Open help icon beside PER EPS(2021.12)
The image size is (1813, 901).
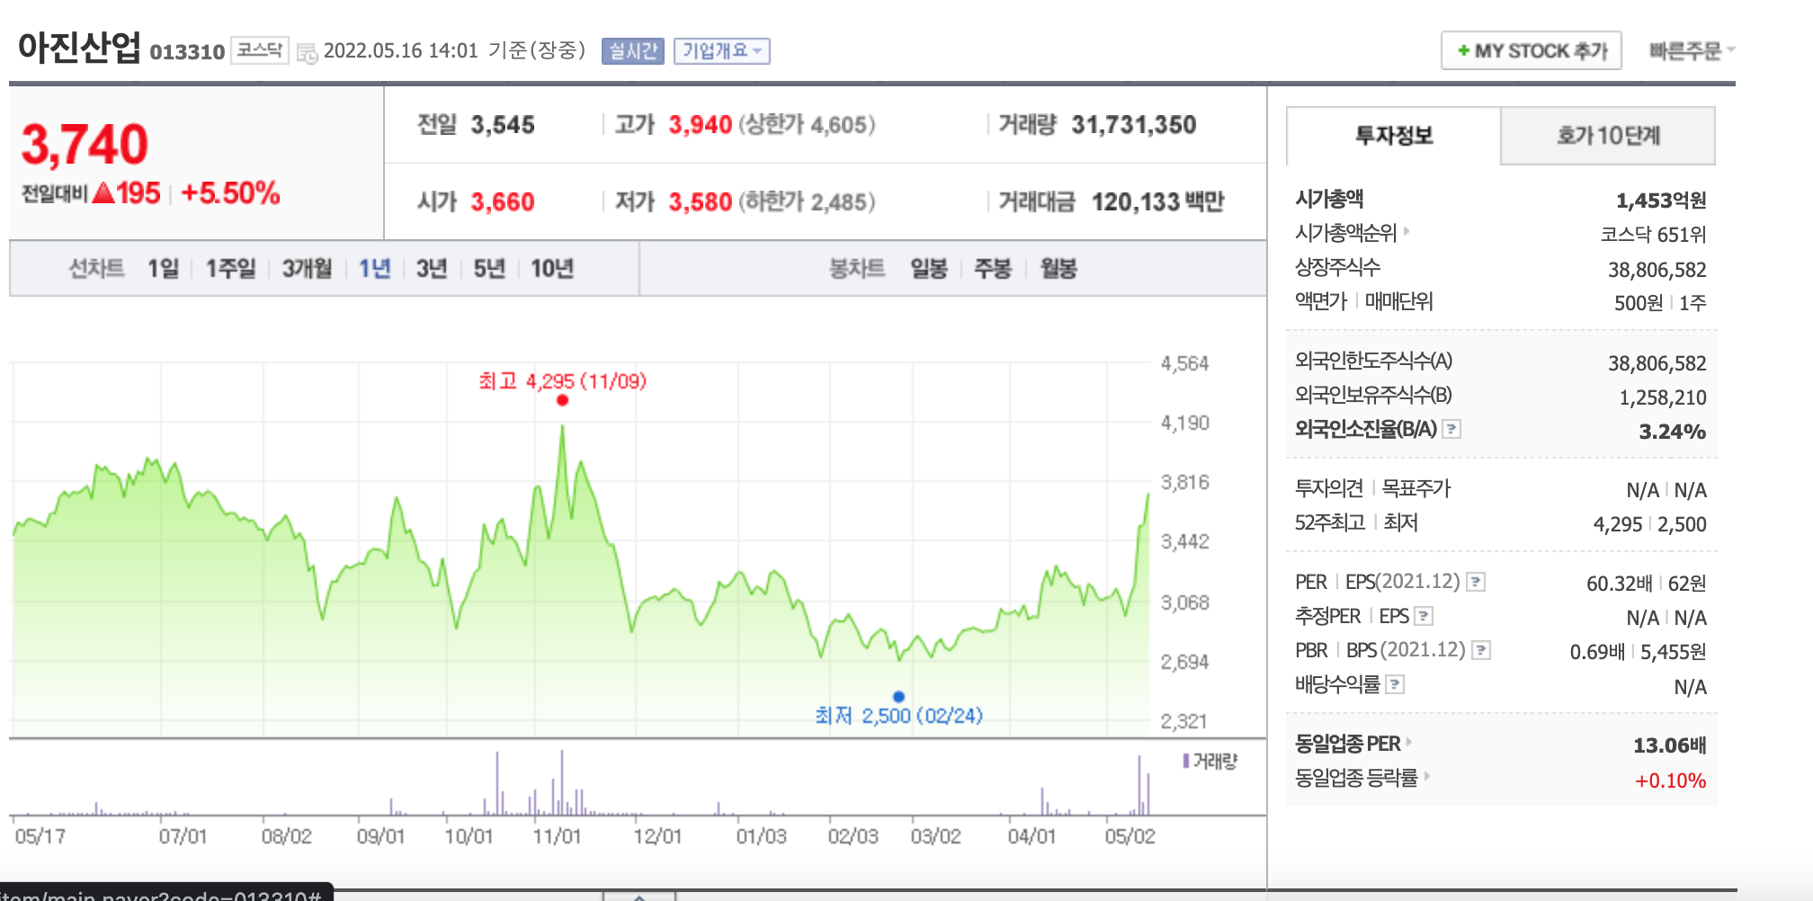click(x=1476, y=582)
